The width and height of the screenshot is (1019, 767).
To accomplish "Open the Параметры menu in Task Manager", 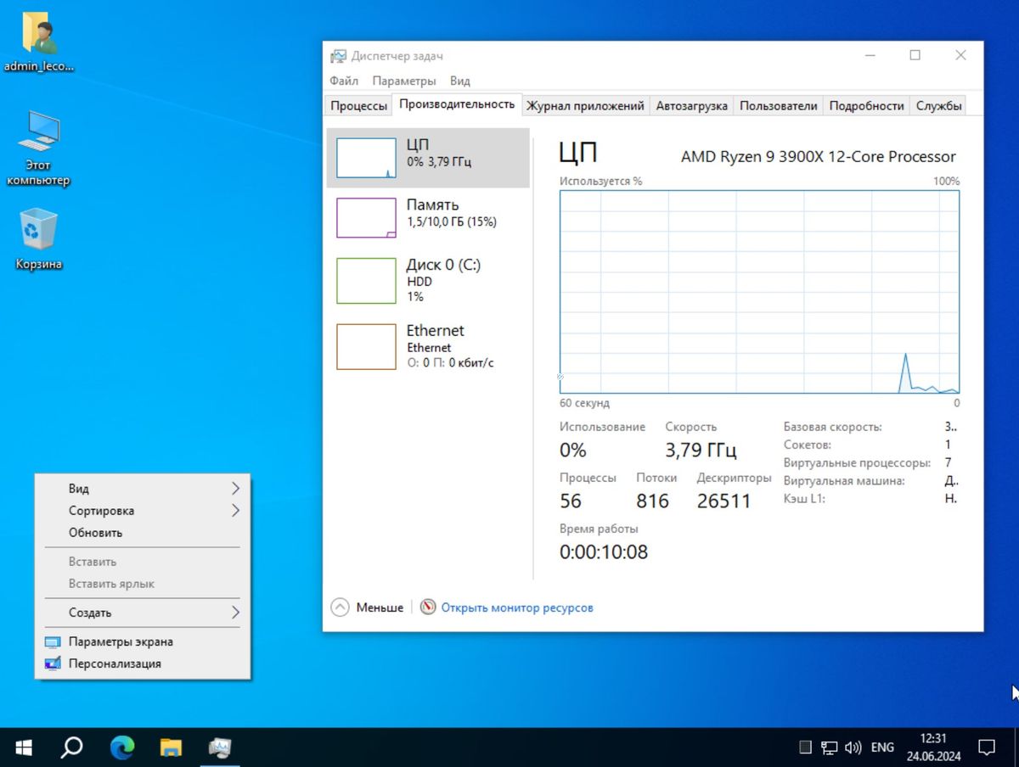I will coord(403,81).
